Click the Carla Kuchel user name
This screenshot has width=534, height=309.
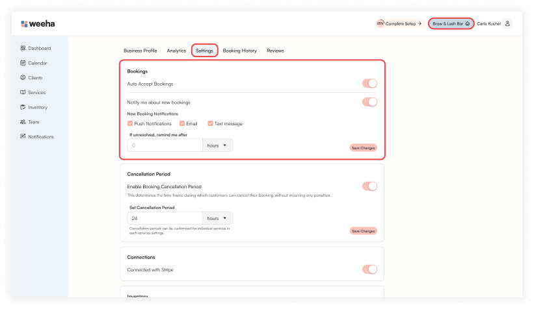pyautogui.click(x=488, y=24)
